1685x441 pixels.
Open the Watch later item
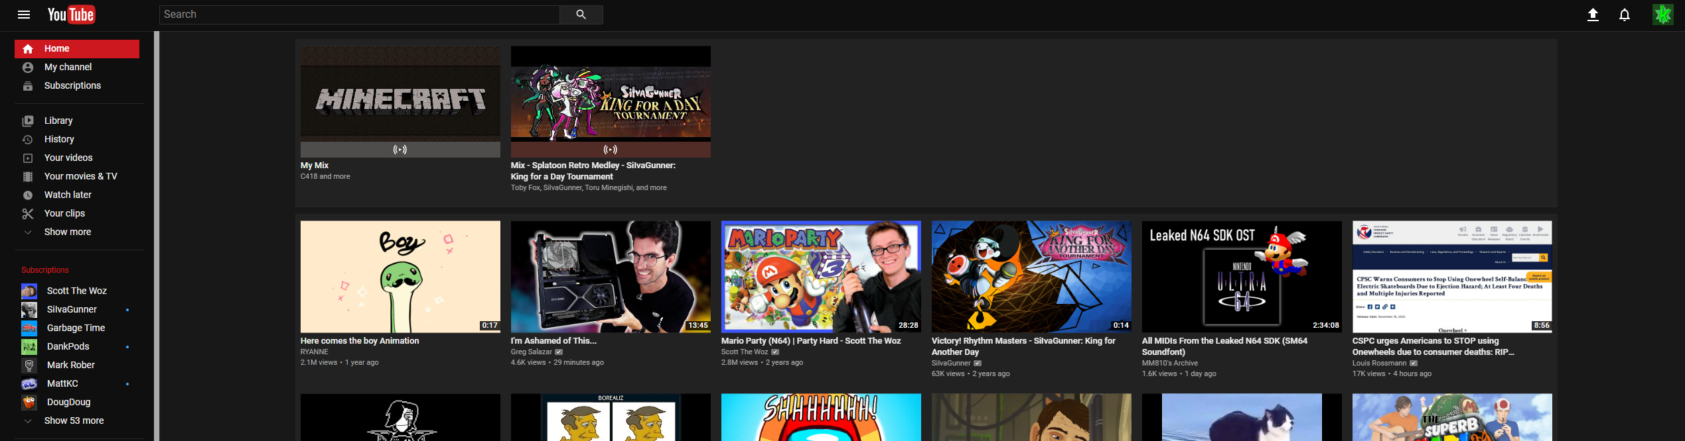77,195
